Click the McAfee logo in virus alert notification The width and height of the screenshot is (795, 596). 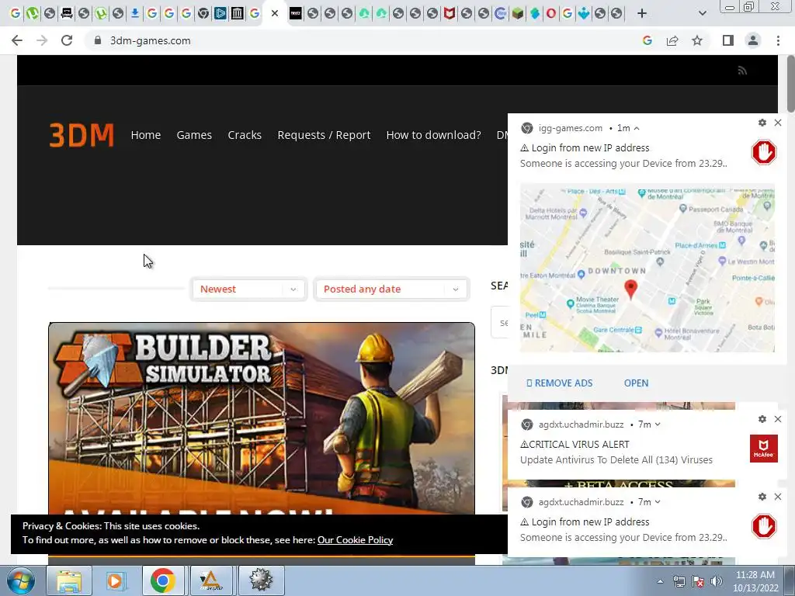[x=764, y=449]
